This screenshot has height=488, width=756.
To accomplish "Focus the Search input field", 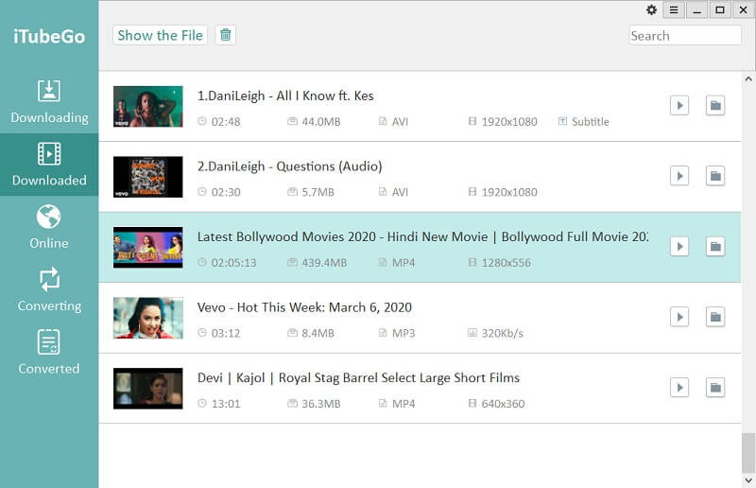I will coord(684,35).
